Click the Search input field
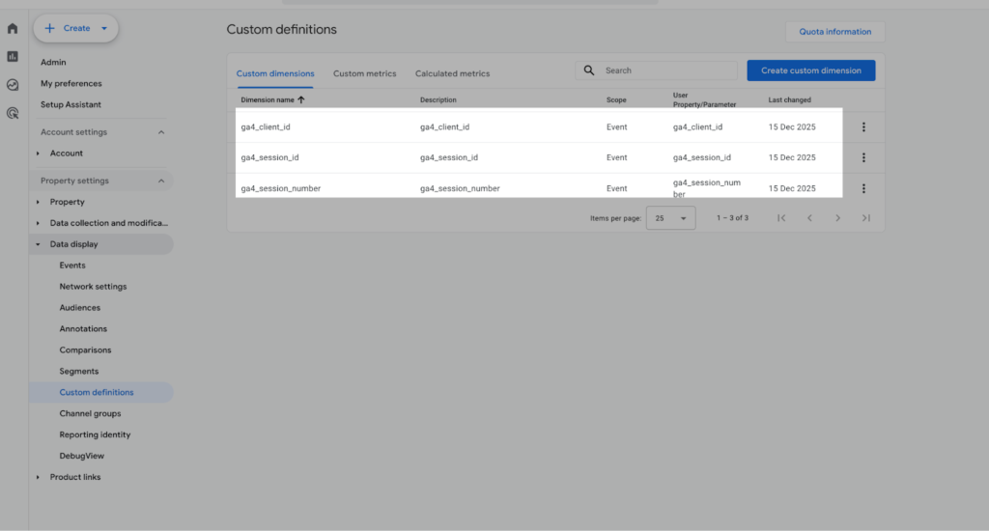989x531 pixels. click(666, 70)
